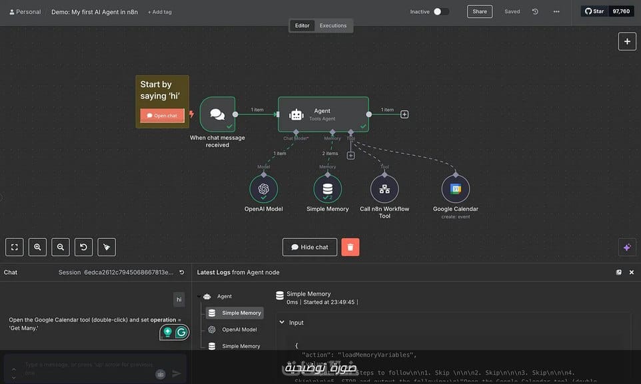Pop out the logs panel icon
Image resolution: width=641 pixels, height=384 pixels.
[x=618, y=272]
